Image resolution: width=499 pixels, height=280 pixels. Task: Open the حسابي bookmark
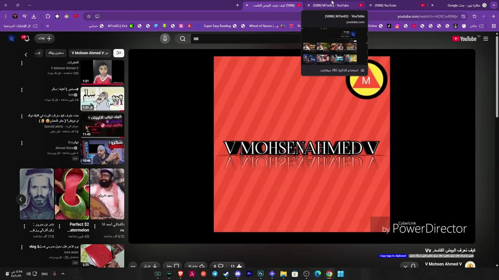pos(96,26)
